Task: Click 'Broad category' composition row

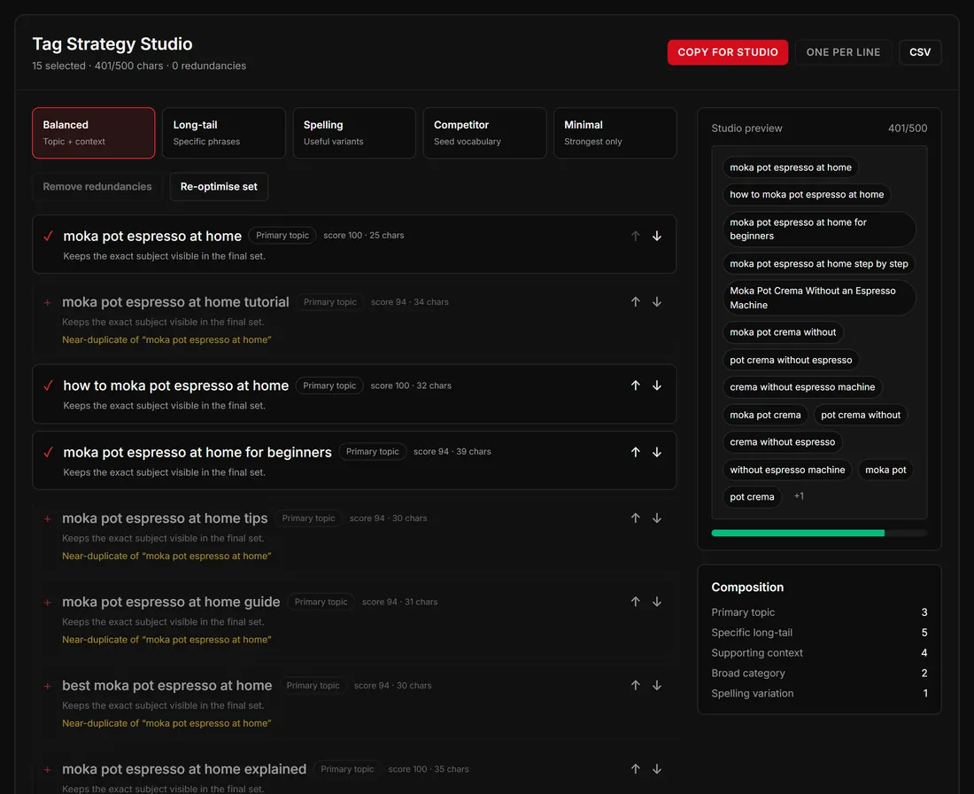Action: (x=819, y=673)
